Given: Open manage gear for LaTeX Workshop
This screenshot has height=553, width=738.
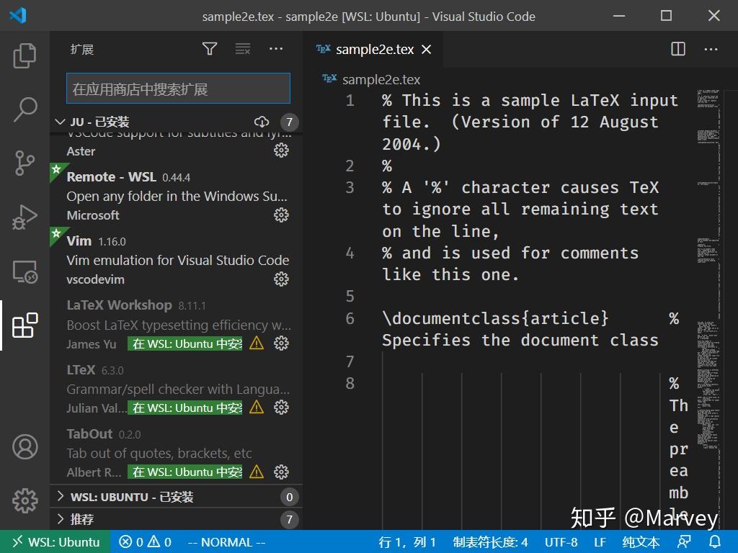Looking at the screenshot, I should (282, 343).
